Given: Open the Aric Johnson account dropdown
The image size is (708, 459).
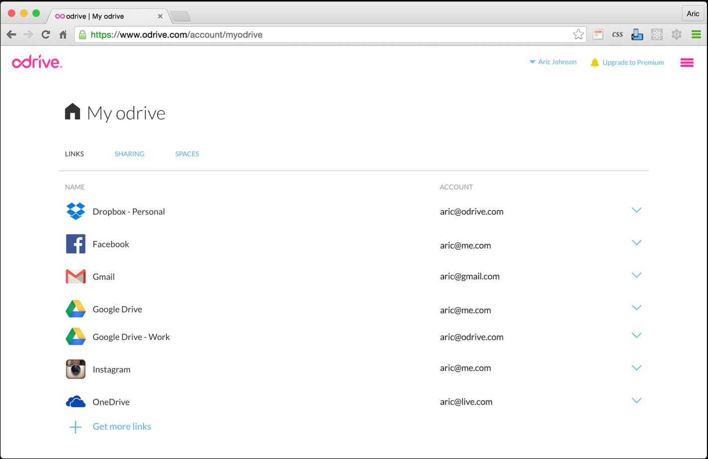Looking at the screenshot, I should (x=553, y=62).
